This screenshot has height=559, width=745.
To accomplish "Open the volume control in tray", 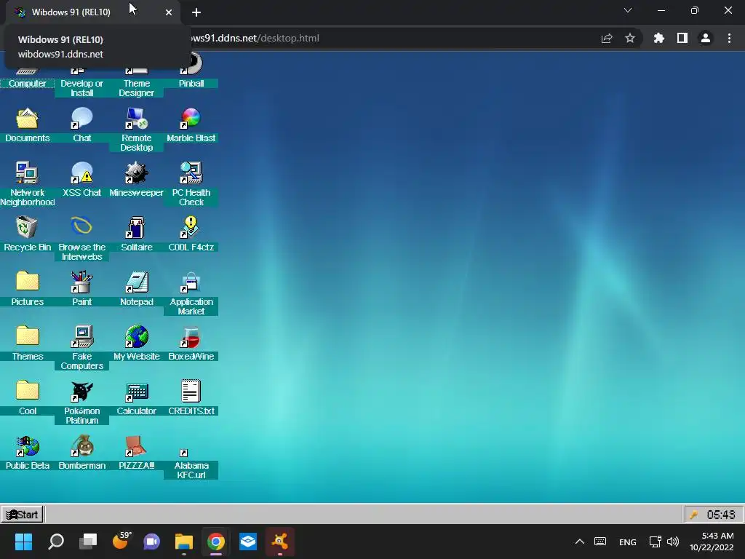I will [x=673, y=542].
